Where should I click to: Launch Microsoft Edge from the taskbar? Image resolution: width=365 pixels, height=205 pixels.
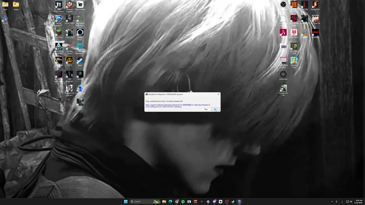point(170,202)
